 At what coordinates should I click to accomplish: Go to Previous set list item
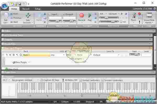click(x=16, y=18)
